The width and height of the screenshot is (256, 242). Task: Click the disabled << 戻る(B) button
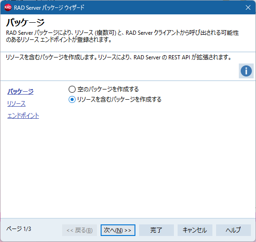(x=79, y=230)
